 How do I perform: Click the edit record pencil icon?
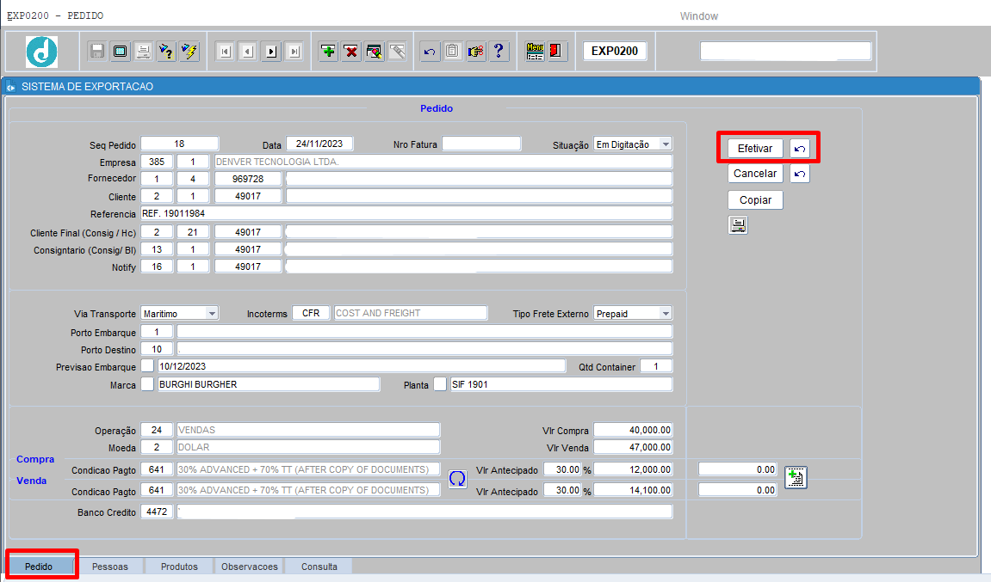[375, 51]
